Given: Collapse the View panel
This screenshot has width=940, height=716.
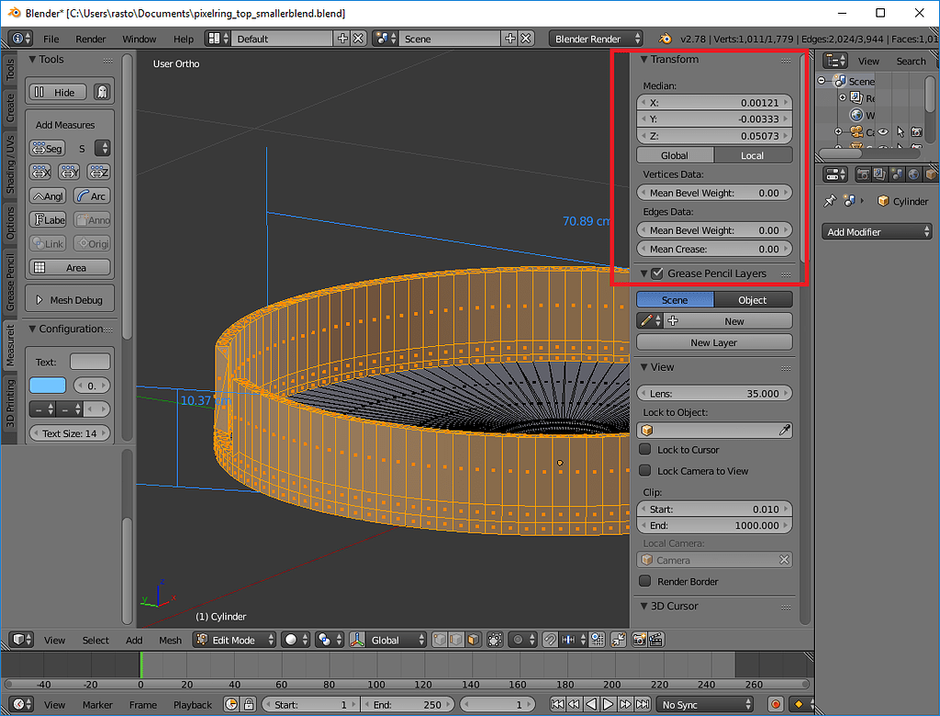Looking at the screenshot, I should click(x=643, y=367).
